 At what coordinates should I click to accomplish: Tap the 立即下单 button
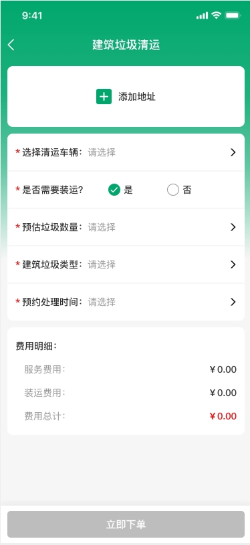pos(126,524)
